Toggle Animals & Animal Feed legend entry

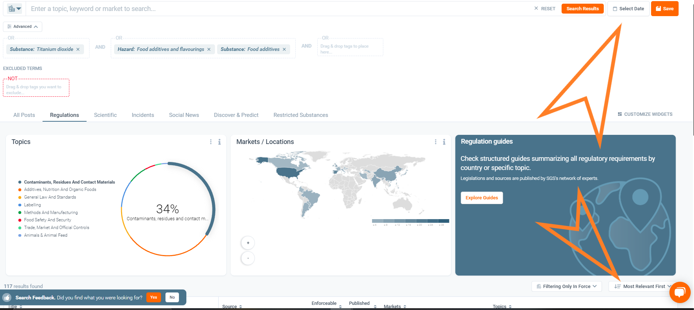point(45,235)
